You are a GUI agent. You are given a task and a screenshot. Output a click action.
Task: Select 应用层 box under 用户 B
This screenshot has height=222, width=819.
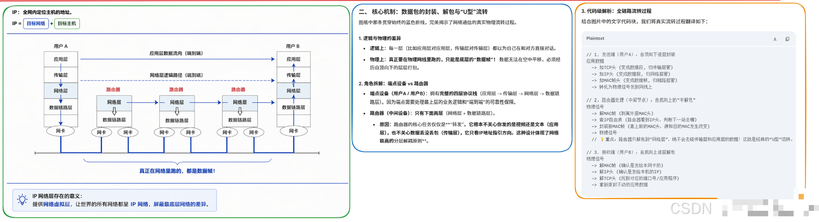[x=294, y=59]
